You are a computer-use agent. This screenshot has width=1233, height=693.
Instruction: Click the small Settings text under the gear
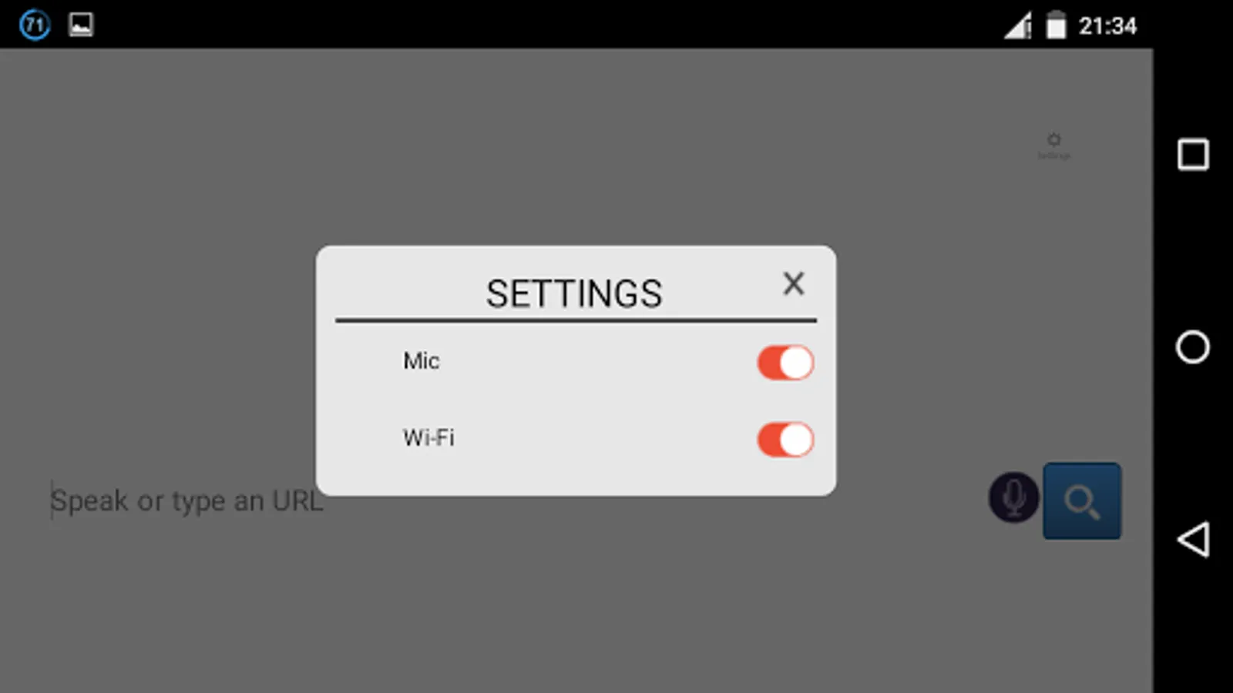(x=1053, y=156)
